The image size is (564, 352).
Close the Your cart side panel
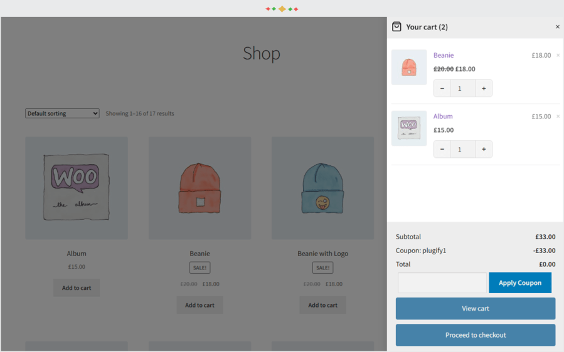coord(558,26)
